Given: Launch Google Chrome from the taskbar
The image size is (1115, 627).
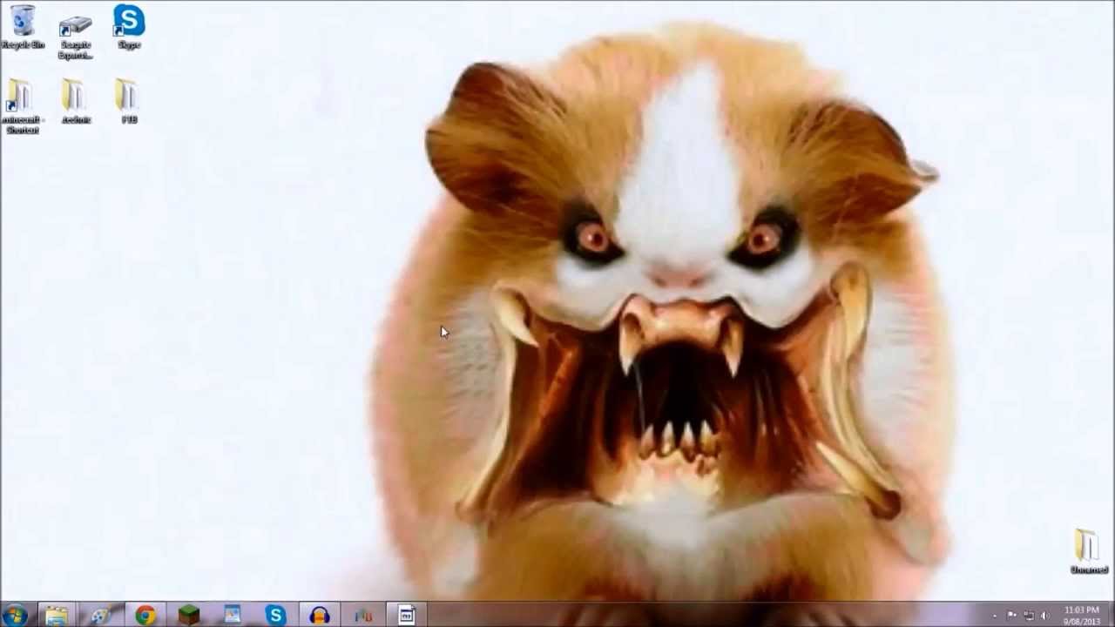Looking at the screenshot, I should click(x=145, y=616).
